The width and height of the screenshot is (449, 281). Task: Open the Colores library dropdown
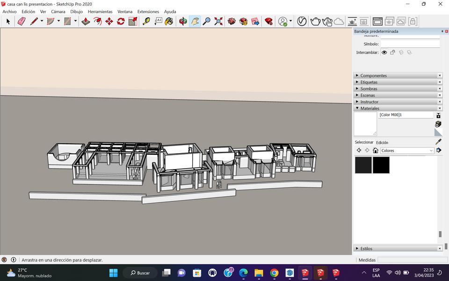pyautogui.click(x=407, y=150)
